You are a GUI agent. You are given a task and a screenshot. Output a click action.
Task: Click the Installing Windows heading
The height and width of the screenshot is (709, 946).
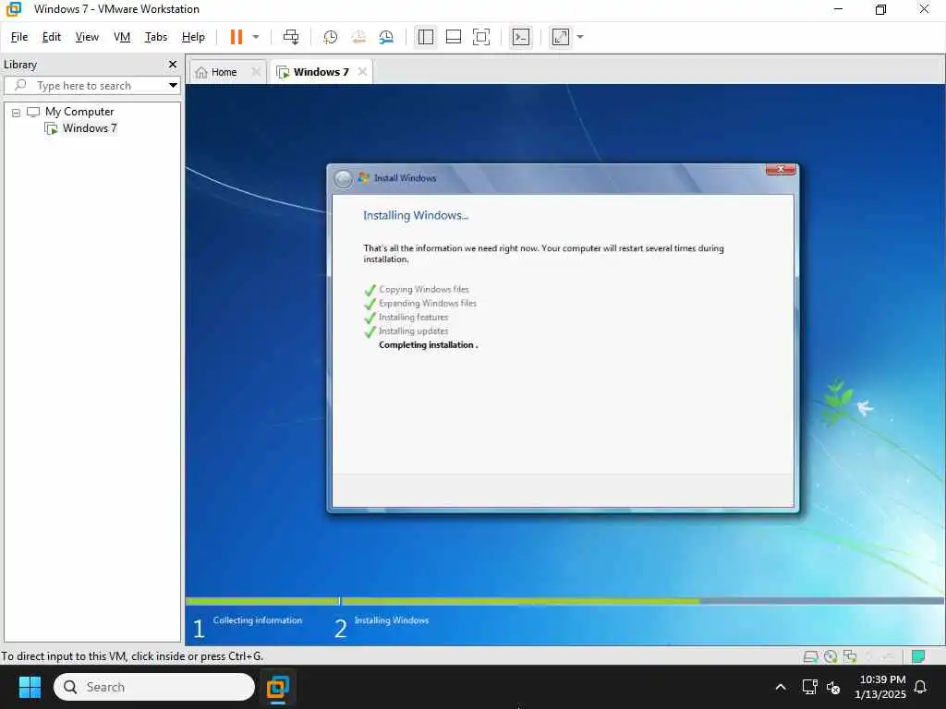415,215
